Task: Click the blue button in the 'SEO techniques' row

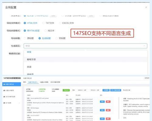Action: [x=102, y=110]
